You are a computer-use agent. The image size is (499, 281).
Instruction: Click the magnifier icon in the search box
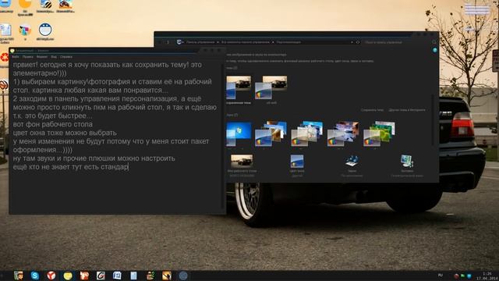[434, 42]
